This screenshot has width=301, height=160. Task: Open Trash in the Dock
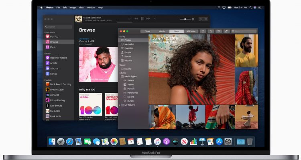[250, 142]
